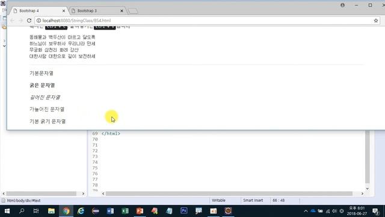Open the Chrome profile account icon
385x217 pixels.
pos(342,5)
